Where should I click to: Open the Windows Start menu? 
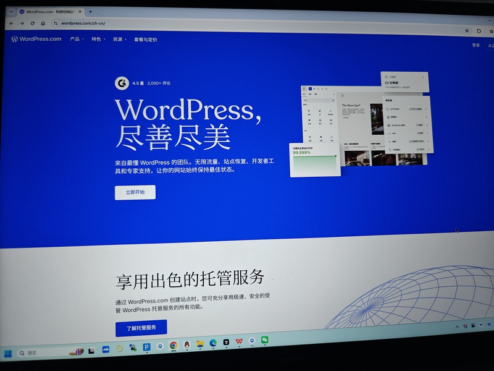pyautogui.click(x=8, y=353)
